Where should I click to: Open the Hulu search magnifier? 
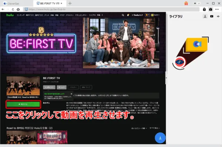[x=123, y=15]
